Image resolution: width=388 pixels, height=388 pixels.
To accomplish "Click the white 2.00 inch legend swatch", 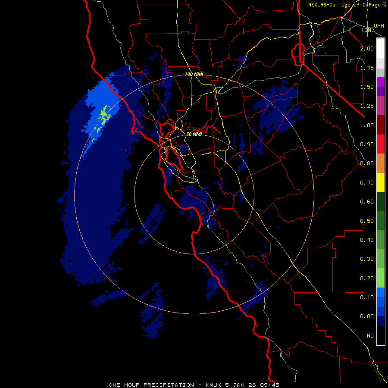I will [x=381, y=48].
